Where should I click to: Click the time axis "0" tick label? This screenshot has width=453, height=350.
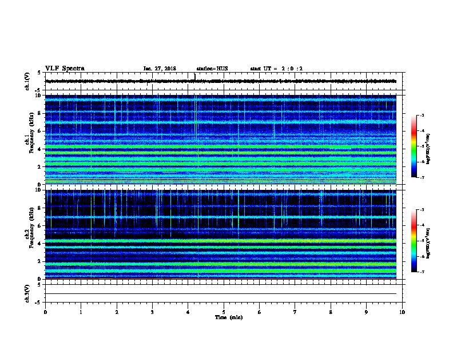[45, 312]
